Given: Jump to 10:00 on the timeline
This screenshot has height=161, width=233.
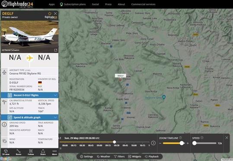Looking at the screenshot, I should pos(134,145).
